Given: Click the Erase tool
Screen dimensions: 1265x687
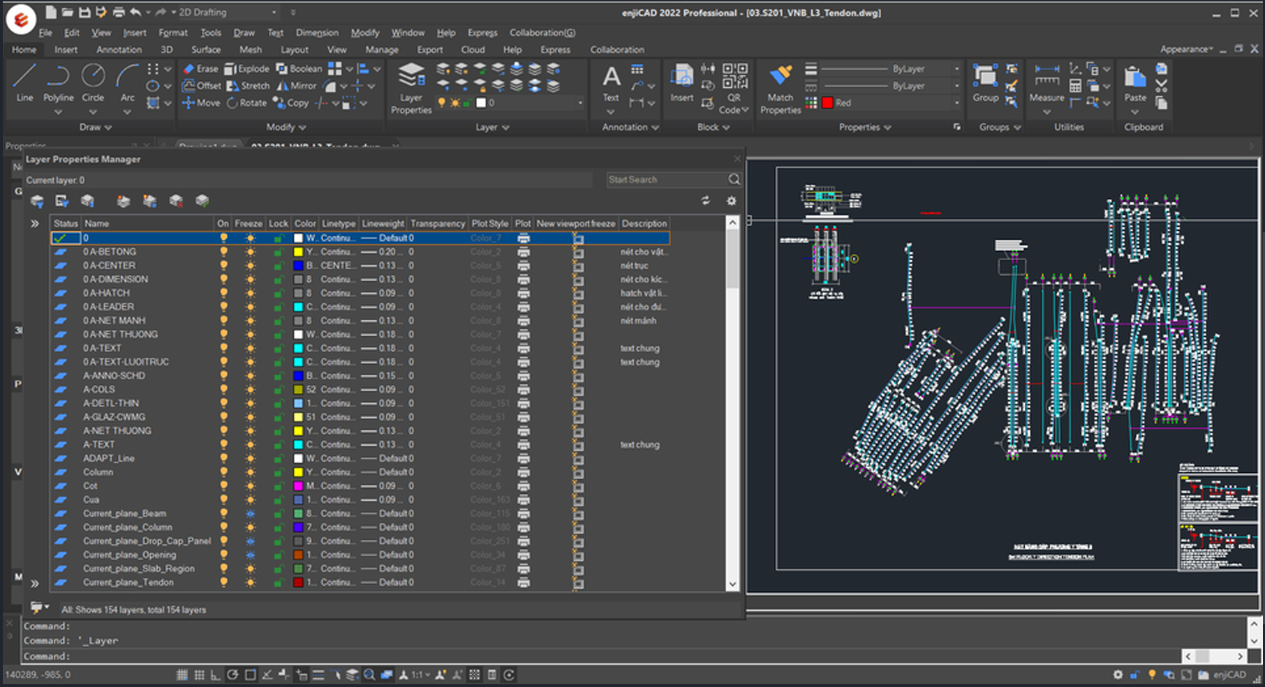Looking at the screenshot, I should tap(200, 68).
